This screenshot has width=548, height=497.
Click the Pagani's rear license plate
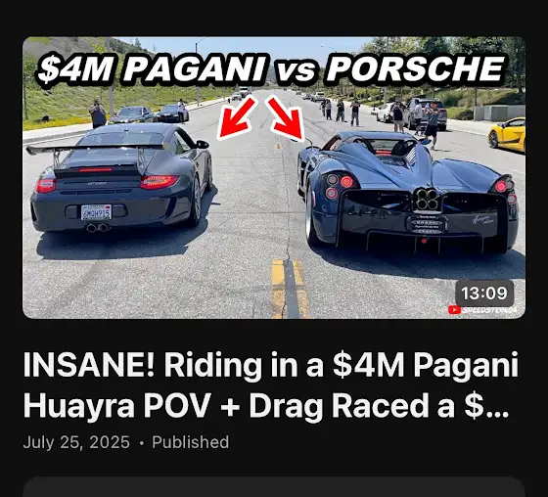point(426,224)
